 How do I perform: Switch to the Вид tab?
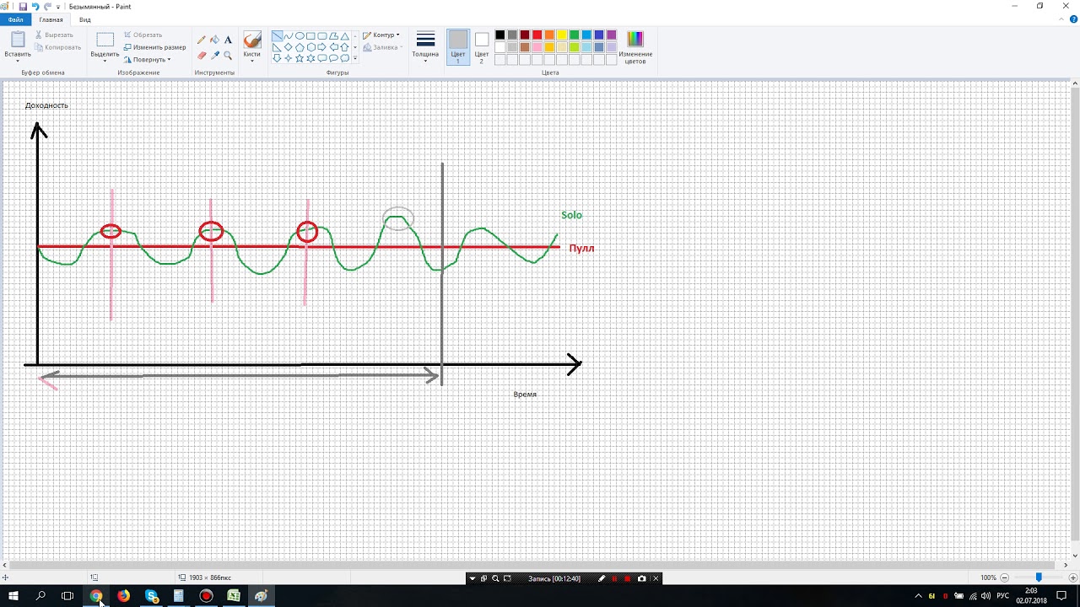click(84, 19)
